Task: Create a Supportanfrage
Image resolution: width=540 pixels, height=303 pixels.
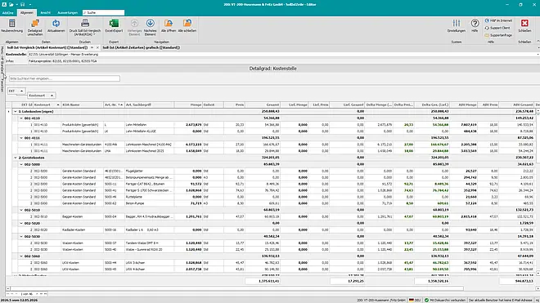Action: tap(498, 35)
